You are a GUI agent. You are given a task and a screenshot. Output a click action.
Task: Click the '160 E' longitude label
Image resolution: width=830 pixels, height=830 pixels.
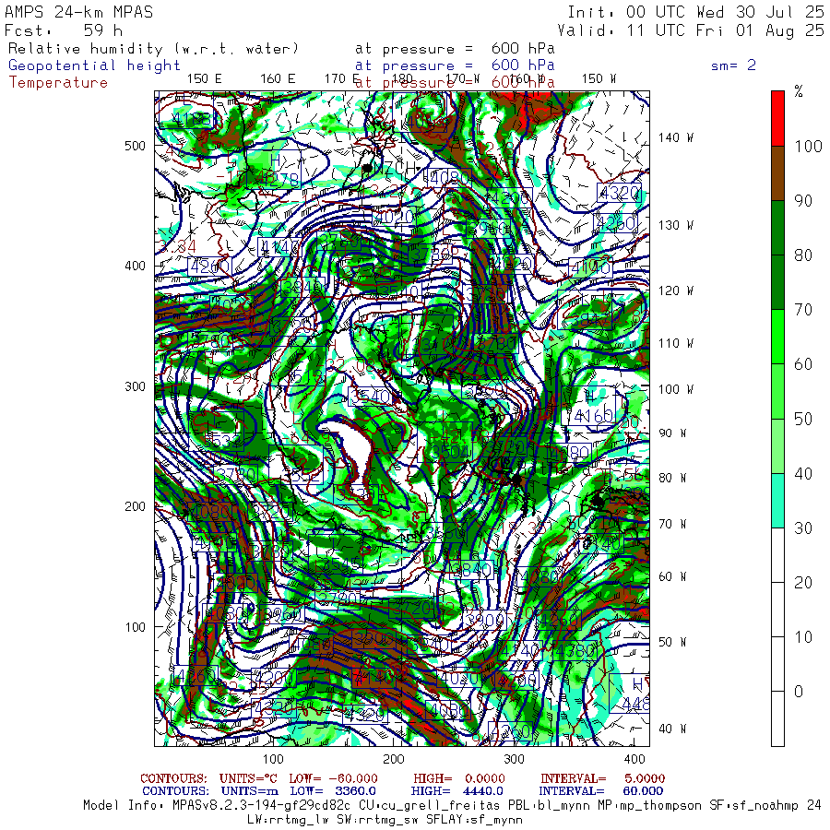coord(278,78)
